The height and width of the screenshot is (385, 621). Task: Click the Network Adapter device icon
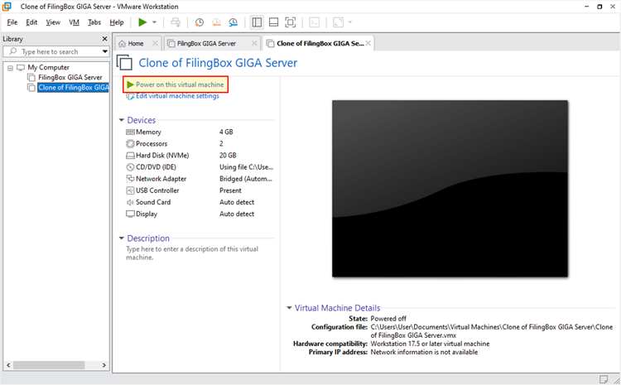130,179
